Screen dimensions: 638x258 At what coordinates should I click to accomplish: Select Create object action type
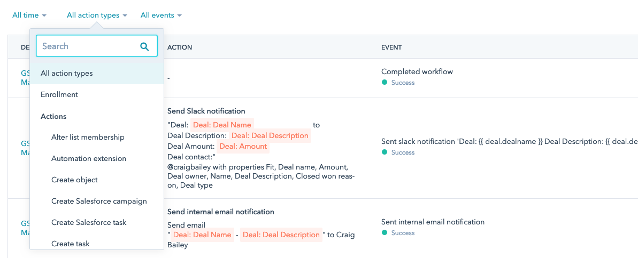74,180
